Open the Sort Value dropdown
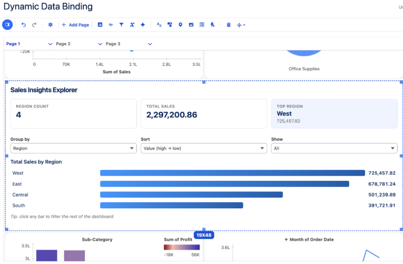This screenshot has height=264, width=403. 204,148
